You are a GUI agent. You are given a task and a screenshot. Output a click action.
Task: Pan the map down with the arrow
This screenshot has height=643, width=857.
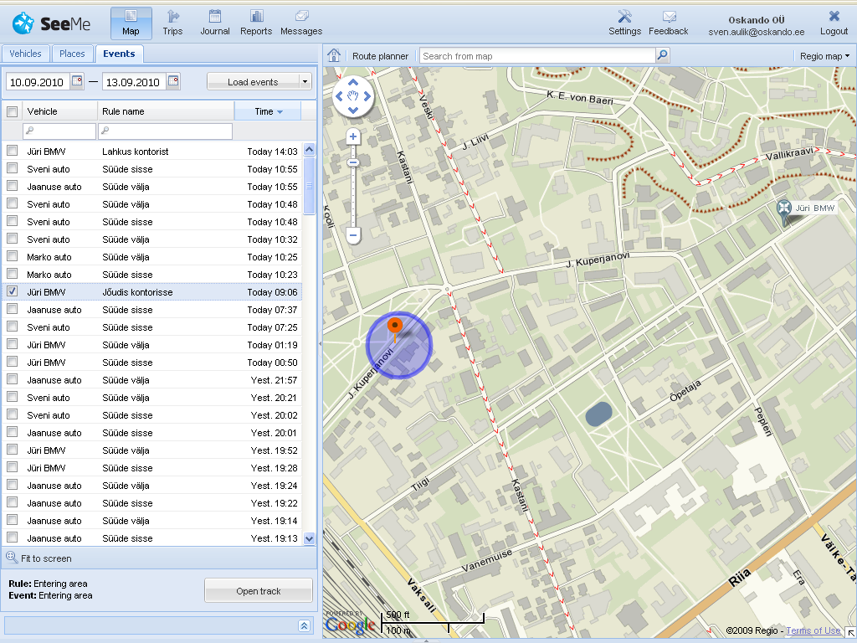pos(353,110)
